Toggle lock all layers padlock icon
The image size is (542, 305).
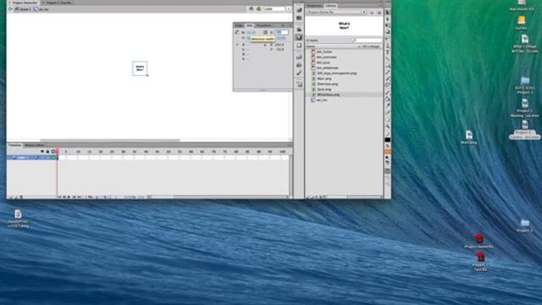point(47,152)
